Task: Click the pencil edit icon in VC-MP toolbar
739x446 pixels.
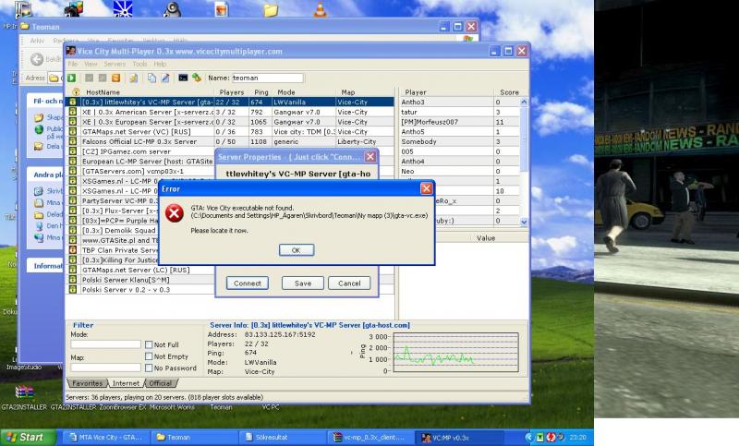Action: pos(165,78)
